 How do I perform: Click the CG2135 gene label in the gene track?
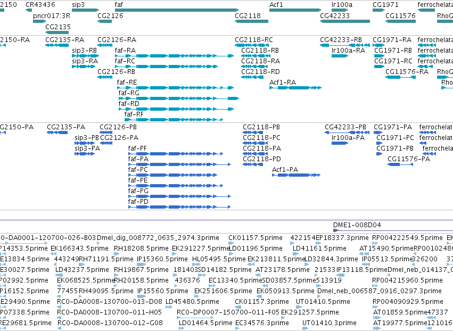click(x=58, y=27)
